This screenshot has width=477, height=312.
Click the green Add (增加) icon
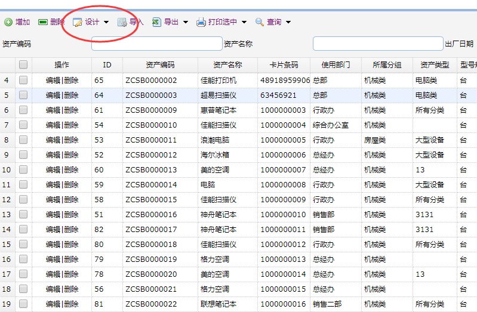tap(8, 22)
